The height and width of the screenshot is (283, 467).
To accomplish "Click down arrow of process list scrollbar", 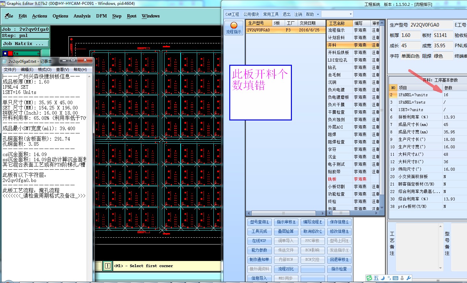I will 382,208.
